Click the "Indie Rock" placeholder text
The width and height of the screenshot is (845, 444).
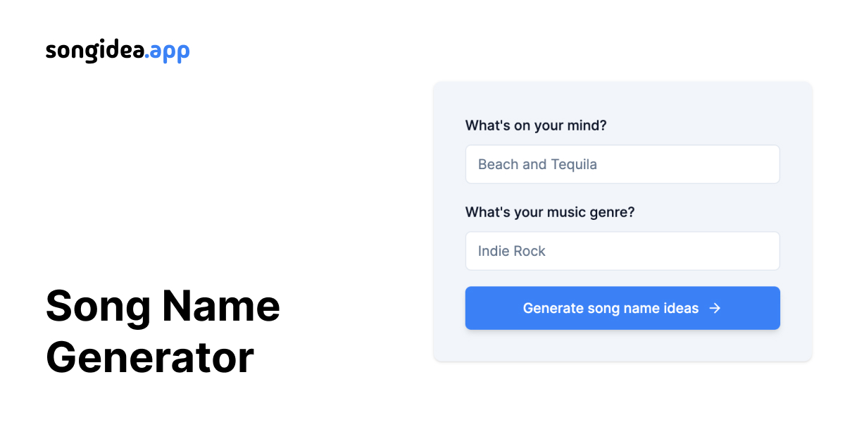[512, 251]
